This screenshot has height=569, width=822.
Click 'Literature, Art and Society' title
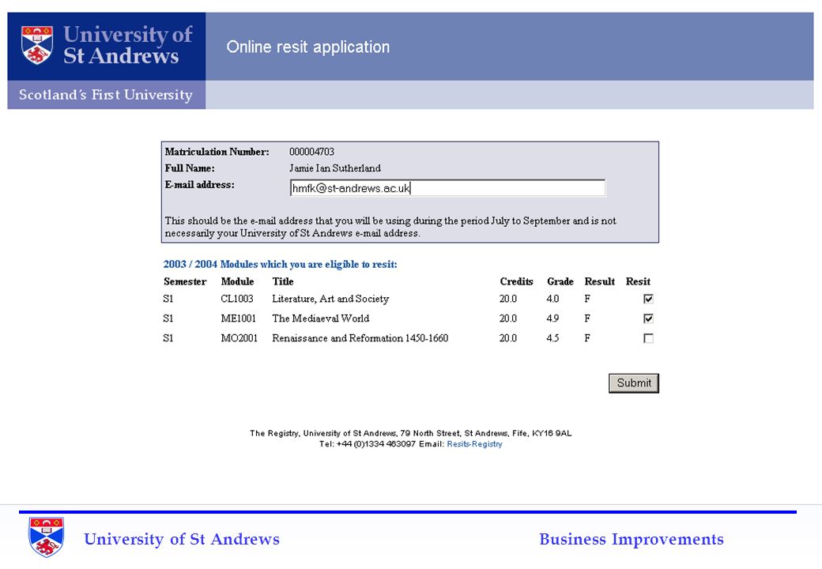(330, 299)
